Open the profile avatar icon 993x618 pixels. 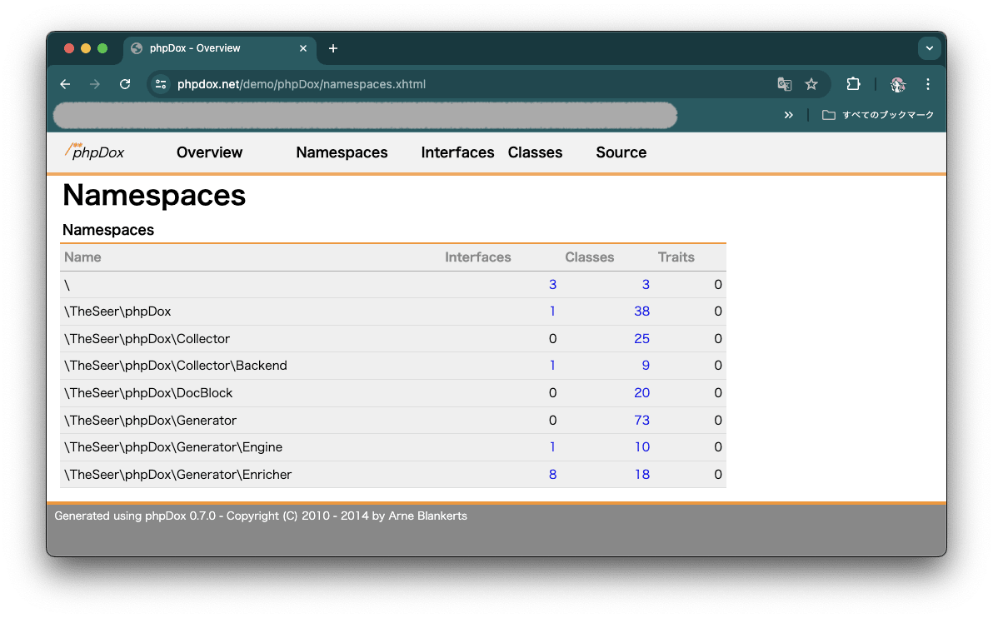(897, 84)
